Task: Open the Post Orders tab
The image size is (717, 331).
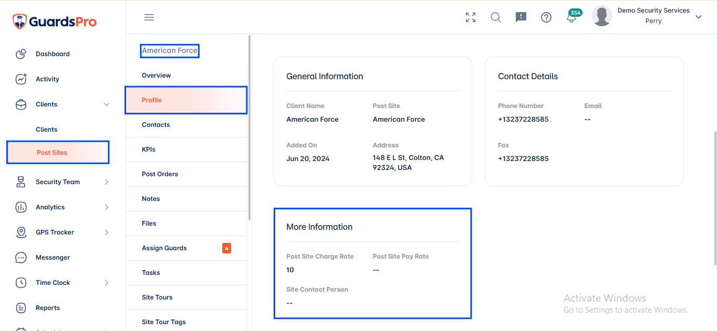Action: click(186, 174)
